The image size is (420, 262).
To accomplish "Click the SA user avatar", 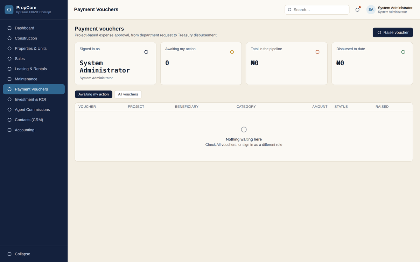I will coord(371,10).
